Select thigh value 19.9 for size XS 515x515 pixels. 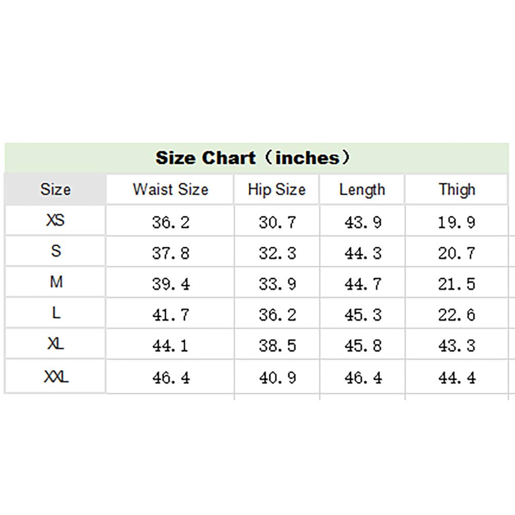457,222
